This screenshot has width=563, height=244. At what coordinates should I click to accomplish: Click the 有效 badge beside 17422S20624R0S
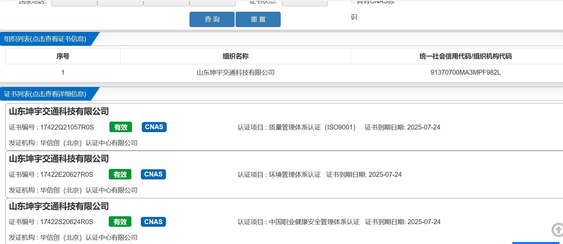120,222
